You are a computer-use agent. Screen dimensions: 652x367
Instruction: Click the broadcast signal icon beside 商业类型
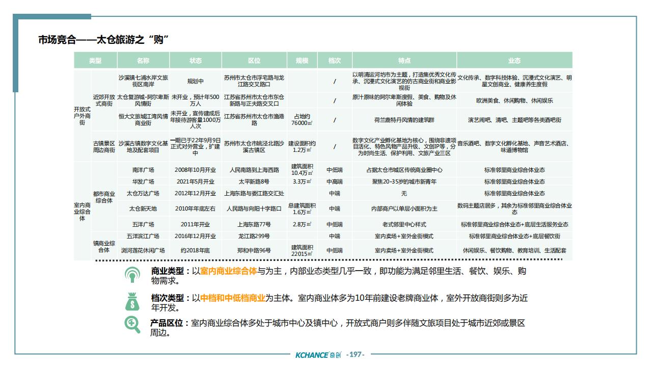point(132,275)
